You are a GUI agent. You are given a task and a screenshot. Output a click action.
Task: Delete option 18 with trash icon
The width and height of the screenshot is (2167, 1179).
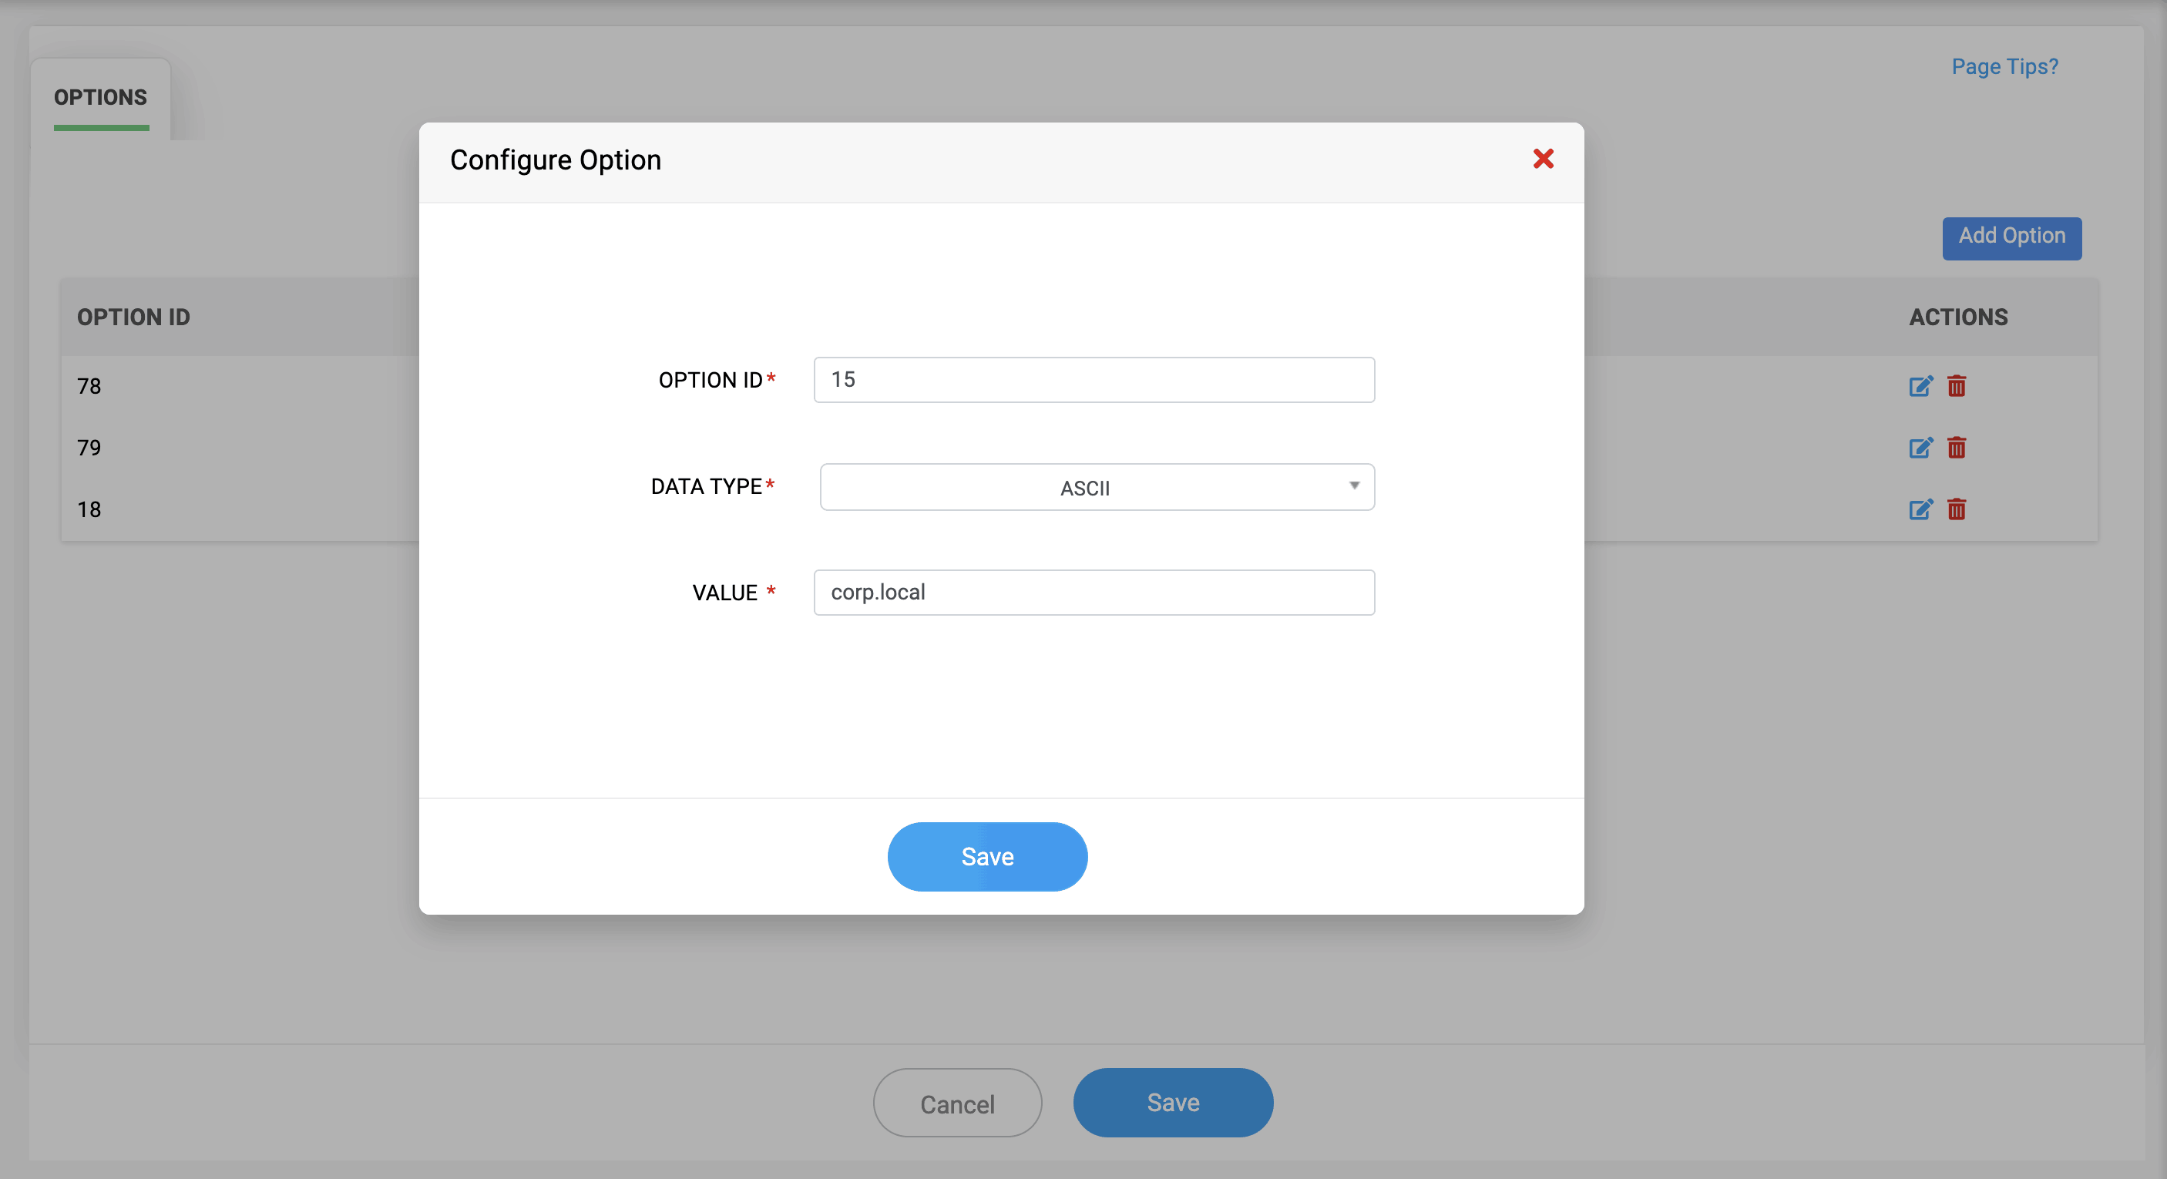[1956, 509]
